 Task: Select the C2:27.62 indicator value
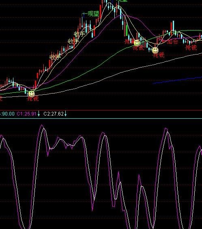click(54, 113)
